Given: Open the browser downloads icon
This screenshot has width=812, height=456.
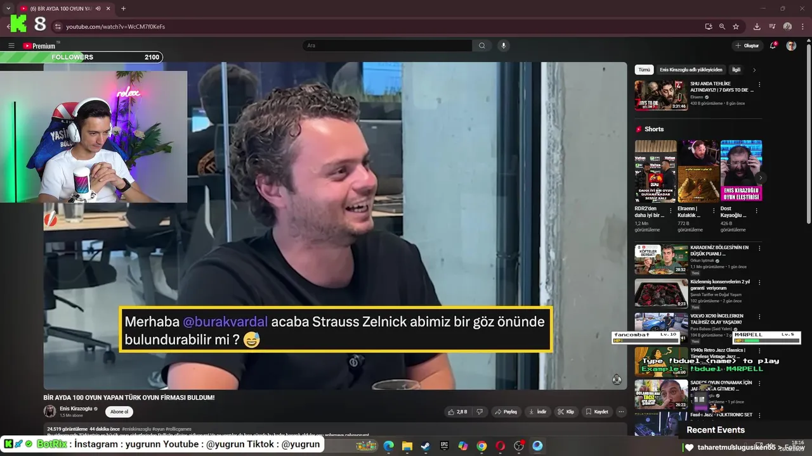Looking at the screenshot, I should (x=757, y=27).
